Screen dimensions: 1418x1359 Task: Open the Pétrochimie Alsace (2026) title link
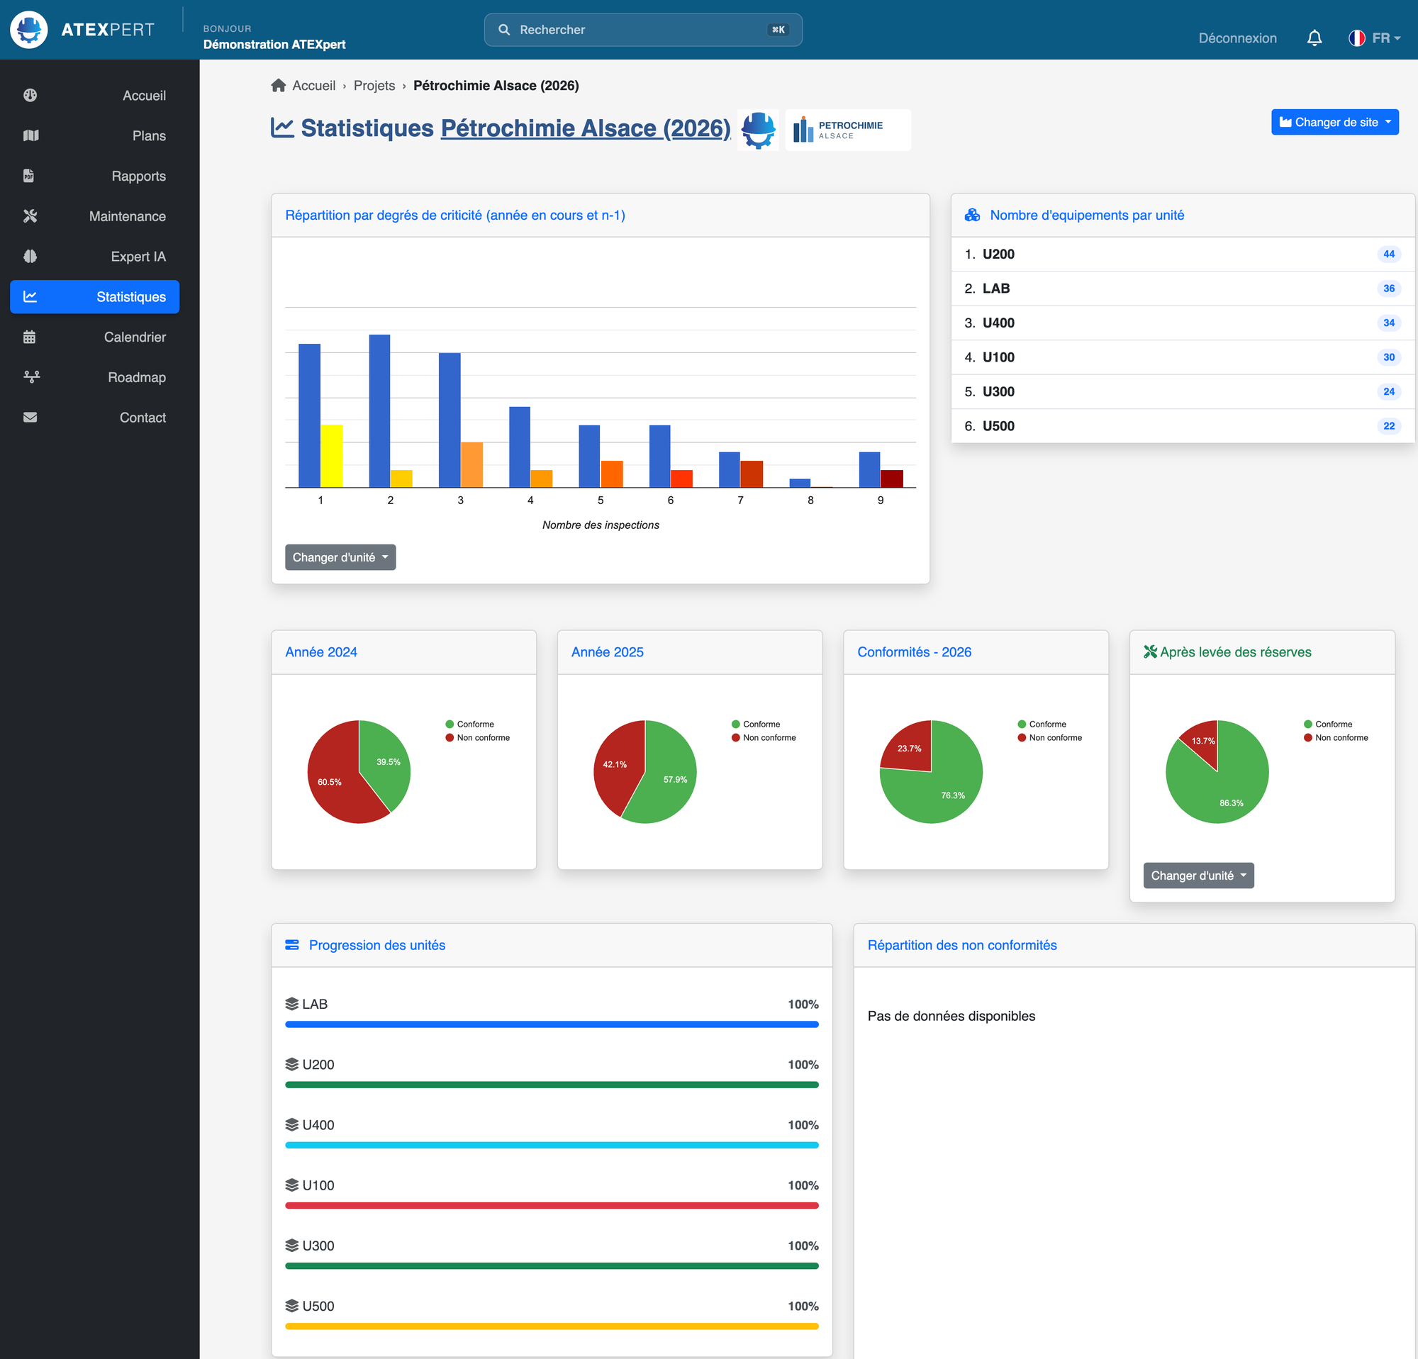coord(586,128)
